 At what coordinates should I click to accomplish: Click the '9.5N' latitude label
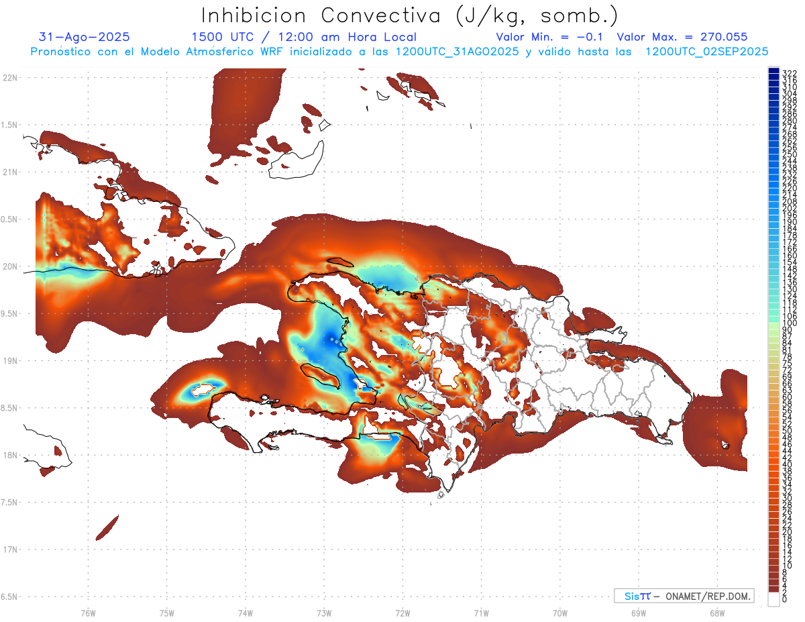(x=9, y=314)
